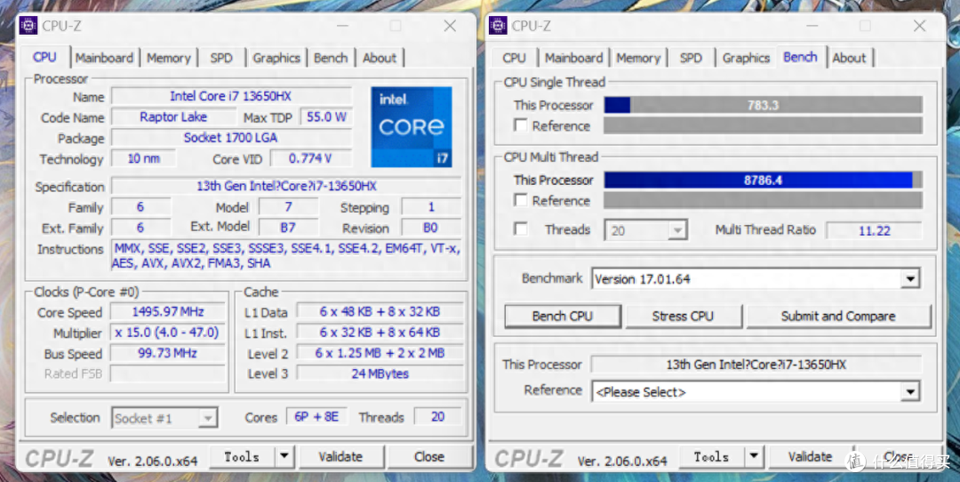This screenshot has width=960, height=482.
Task: Click the CPU-Z app icon in right window title bar
Action: pos(498,26)
